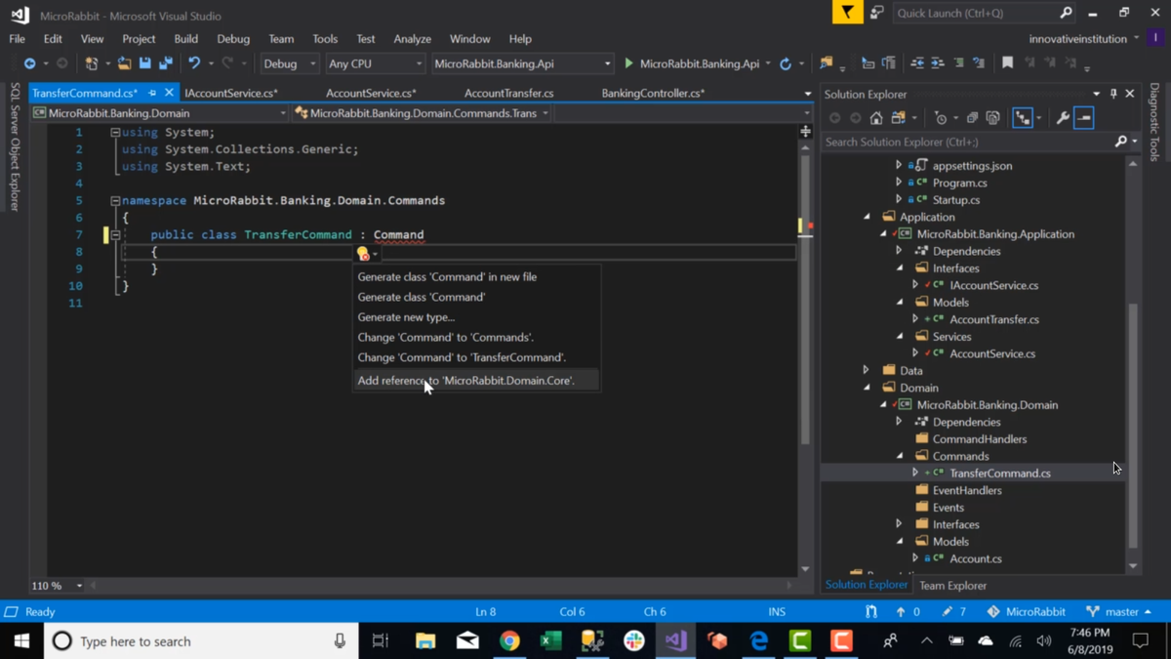This screenshot has height=659, width=1171.
Task: Click the uncomment selected lines icon
Action: 979,63
